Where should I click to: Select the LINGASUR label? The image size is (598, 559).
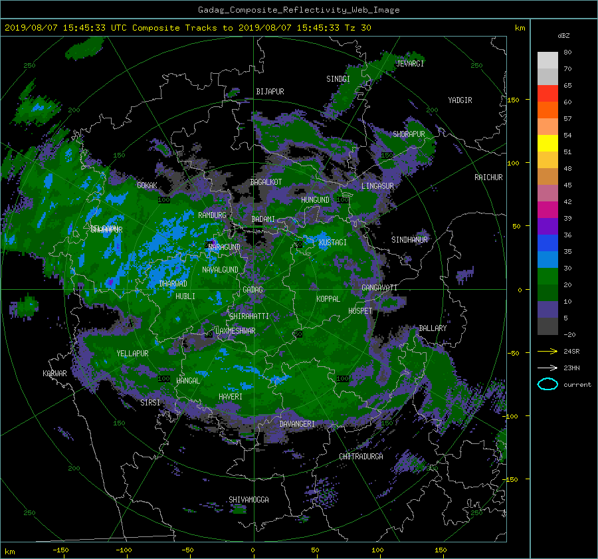pos(377,186)
